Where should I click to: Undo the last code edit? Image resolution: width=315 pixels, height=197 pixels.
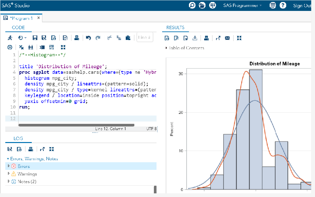click(88, 38)
